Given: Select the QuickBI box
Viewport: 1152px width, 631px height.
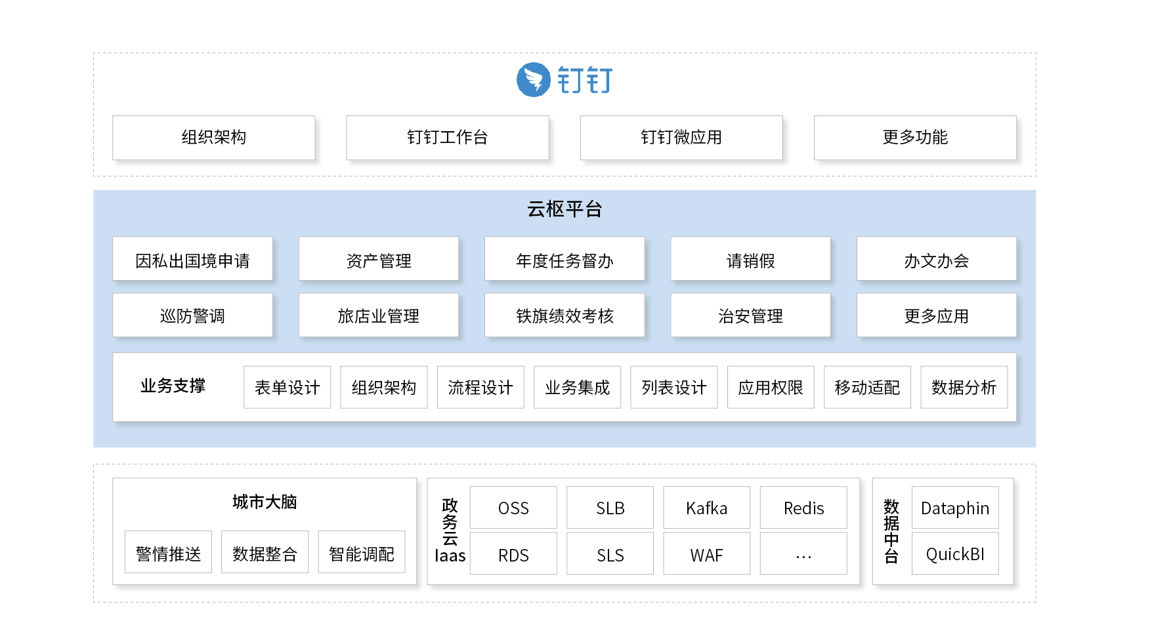Looking at the screenshot, I should pyautogui.click(x=955, y=554).
